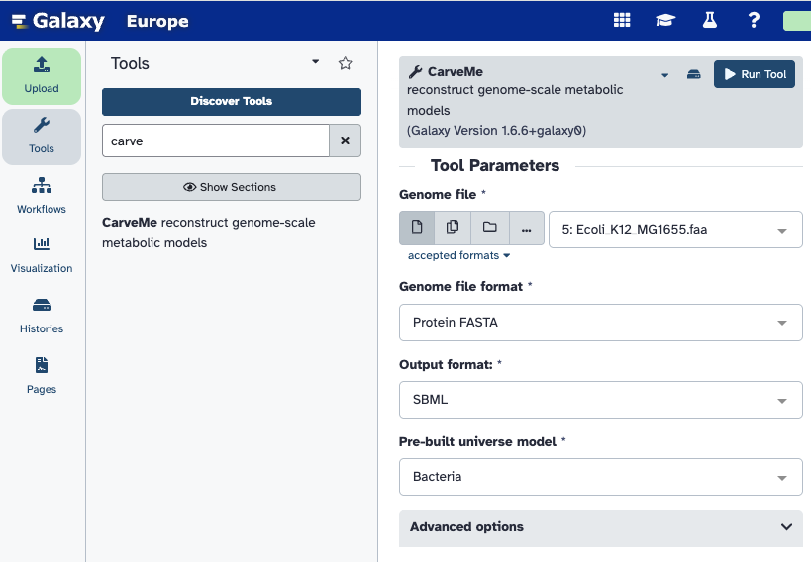
Task: Select multiple datasets input mode icon
Action: coord(453,228)
